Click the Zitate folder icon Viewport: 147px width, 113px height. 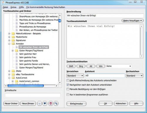coord(13,71)
